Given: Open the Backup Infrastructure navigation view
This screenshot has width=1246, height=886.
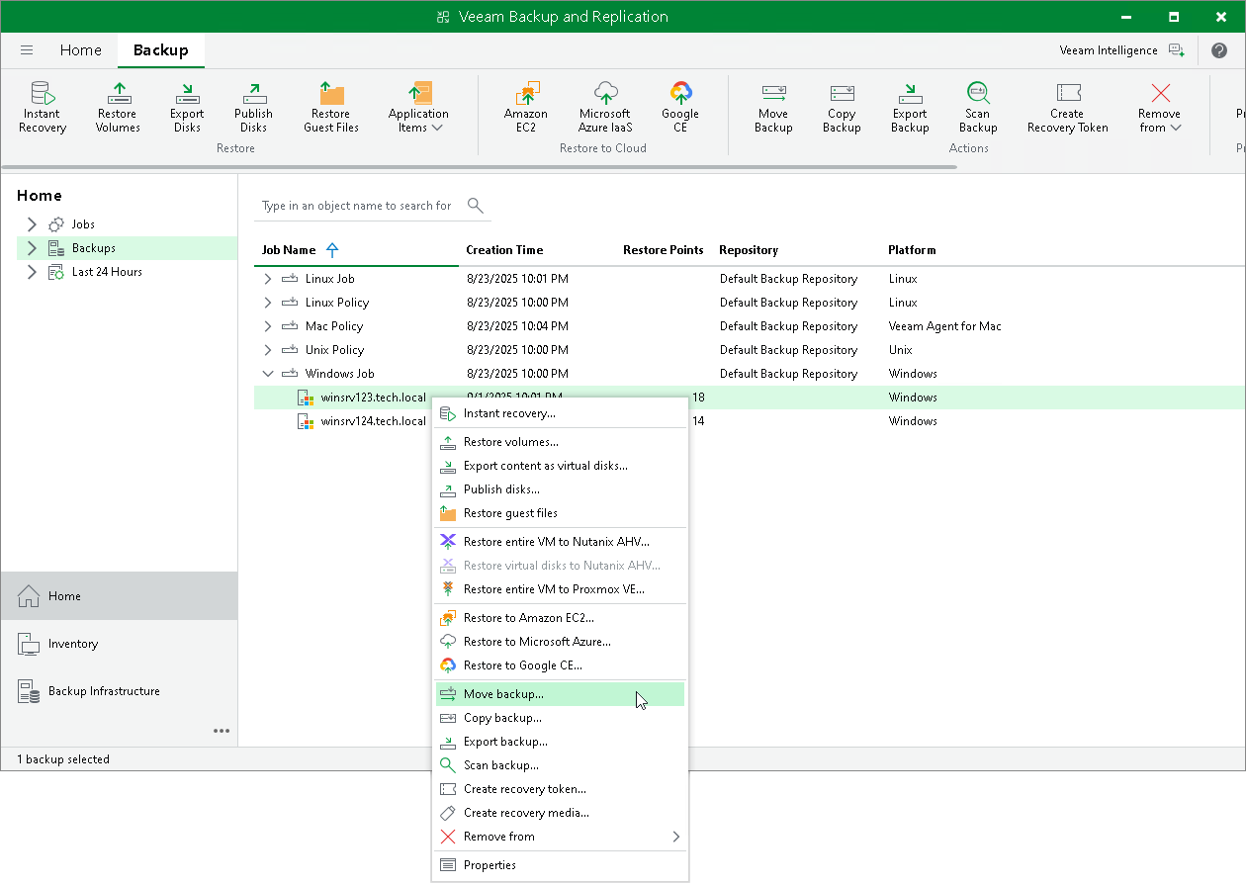Looking at the screenshot, I should point(119,691).
